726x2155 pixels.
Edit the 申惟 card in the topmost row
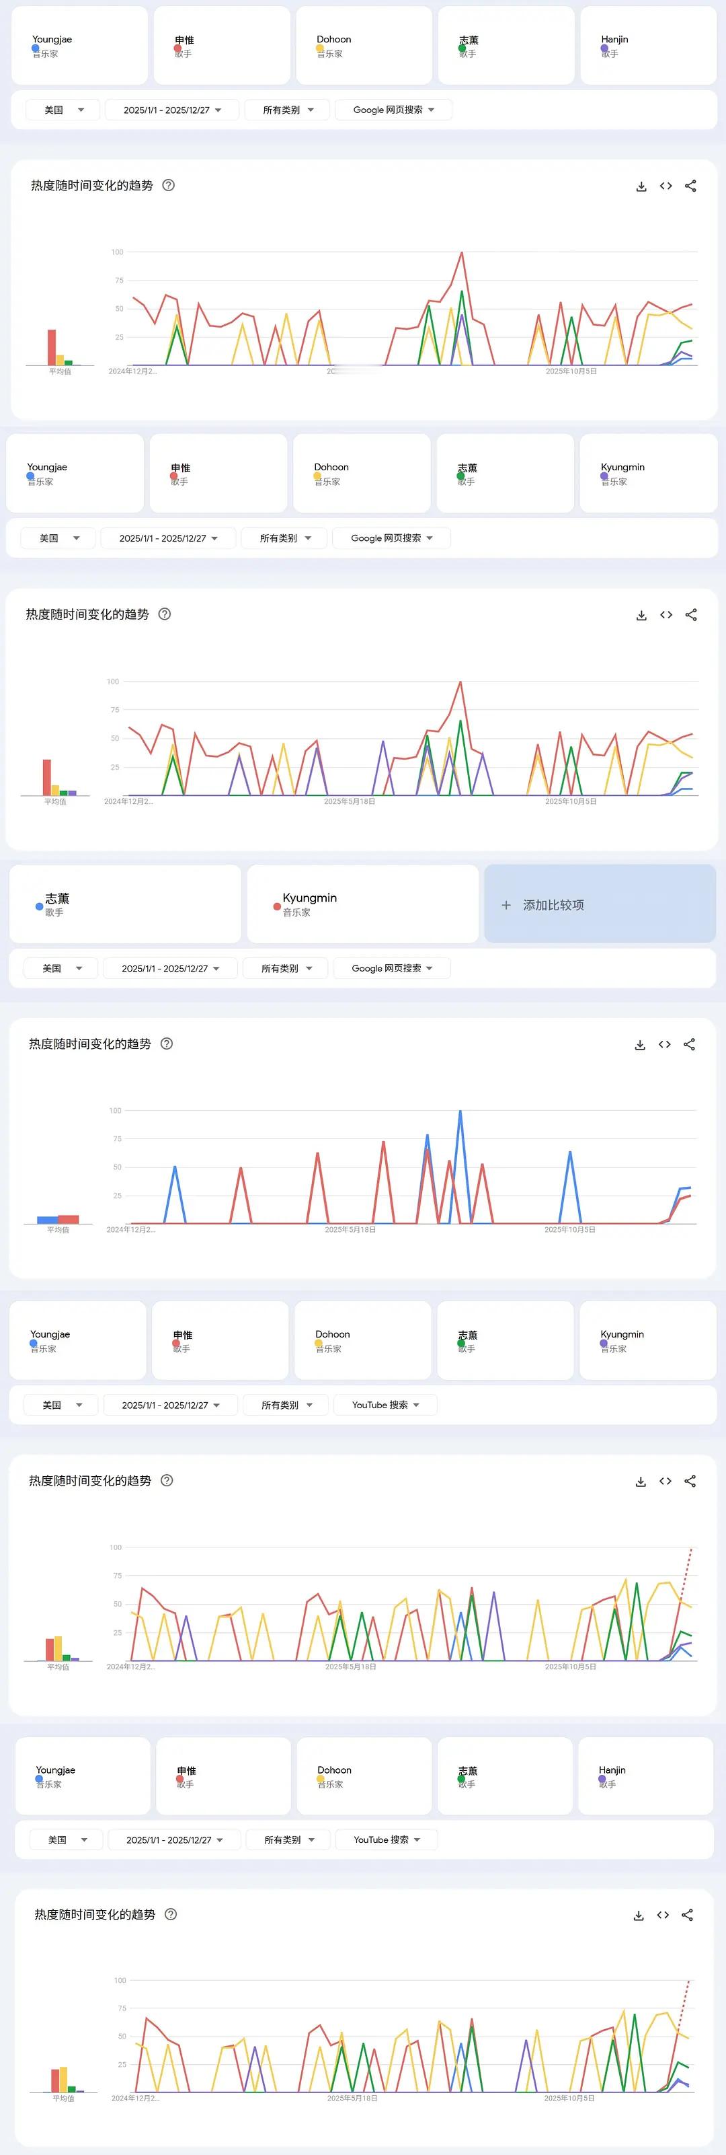[223, 46]
